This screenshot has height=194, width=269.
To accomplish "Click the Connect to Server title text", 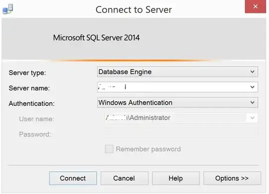I will 134,10.
